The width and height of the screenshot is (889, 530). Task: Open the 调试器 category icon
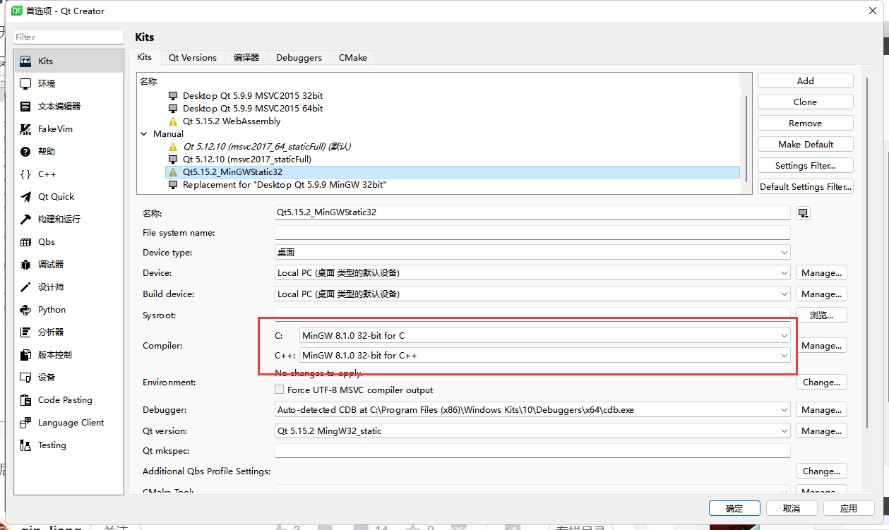point(25,265)
